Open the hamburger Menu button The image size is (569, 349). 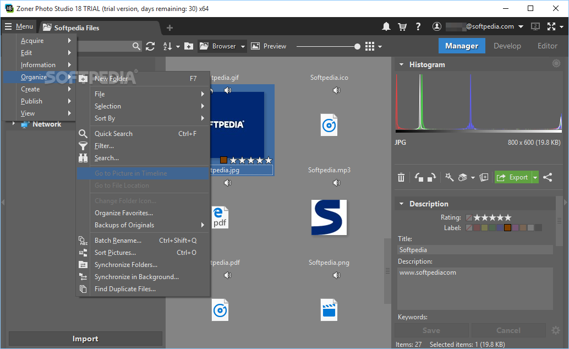pos(19,26)
